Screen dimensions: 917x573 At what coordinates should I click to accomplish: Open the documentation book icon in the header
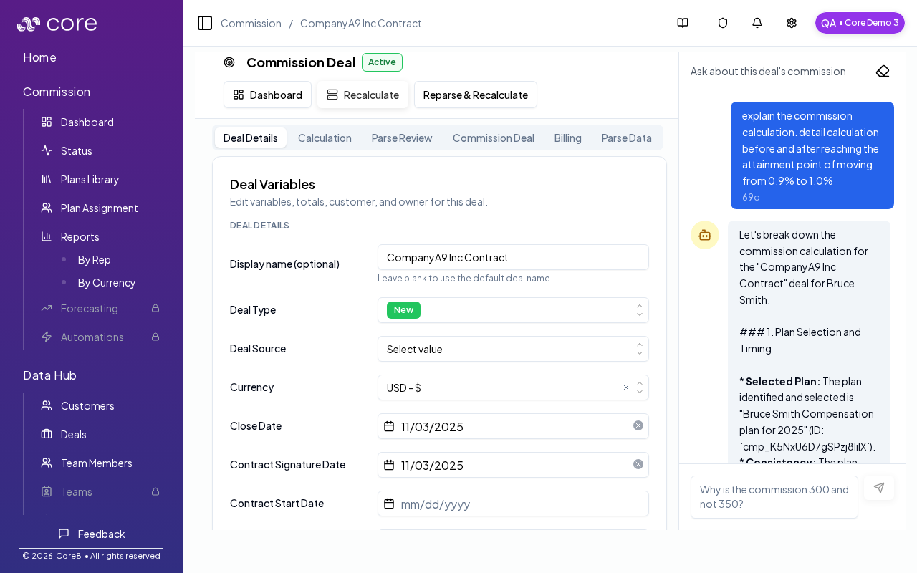click(682, 23)
